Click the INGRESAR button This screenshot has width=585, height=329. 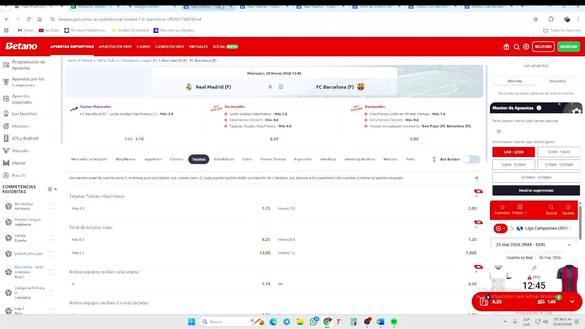click(569, 47)
